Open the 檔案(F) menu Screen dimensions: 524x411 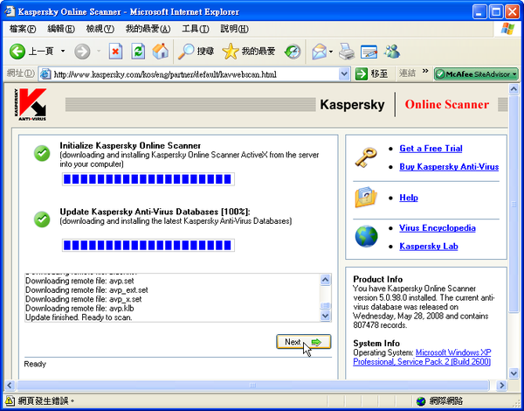23,29
